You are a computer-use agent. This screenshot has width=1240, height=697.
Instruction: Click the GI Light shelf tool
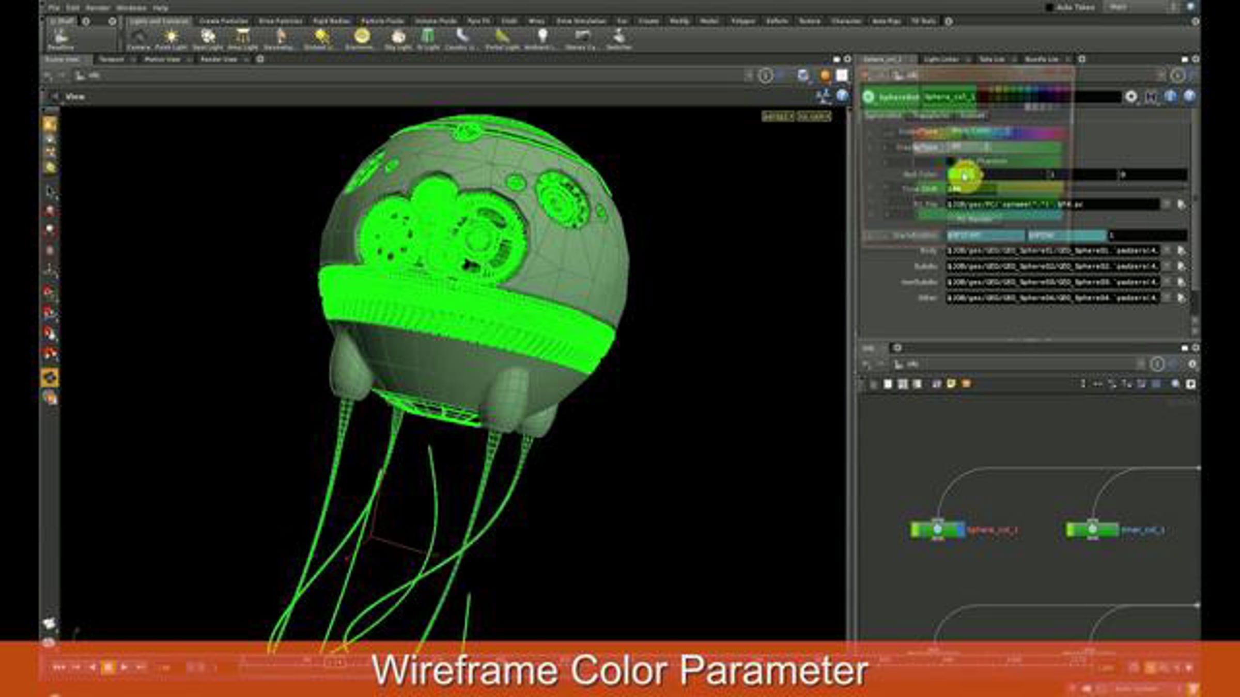428,39
